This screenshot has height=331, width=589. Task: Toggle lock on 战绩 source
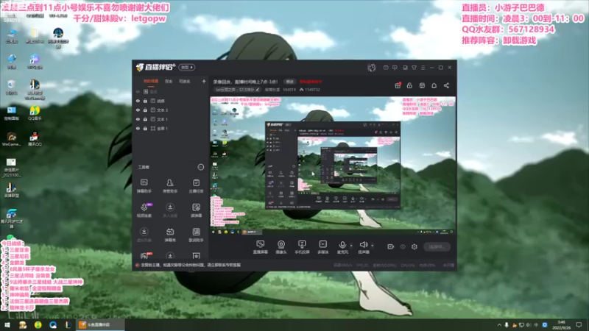(145, 101)
